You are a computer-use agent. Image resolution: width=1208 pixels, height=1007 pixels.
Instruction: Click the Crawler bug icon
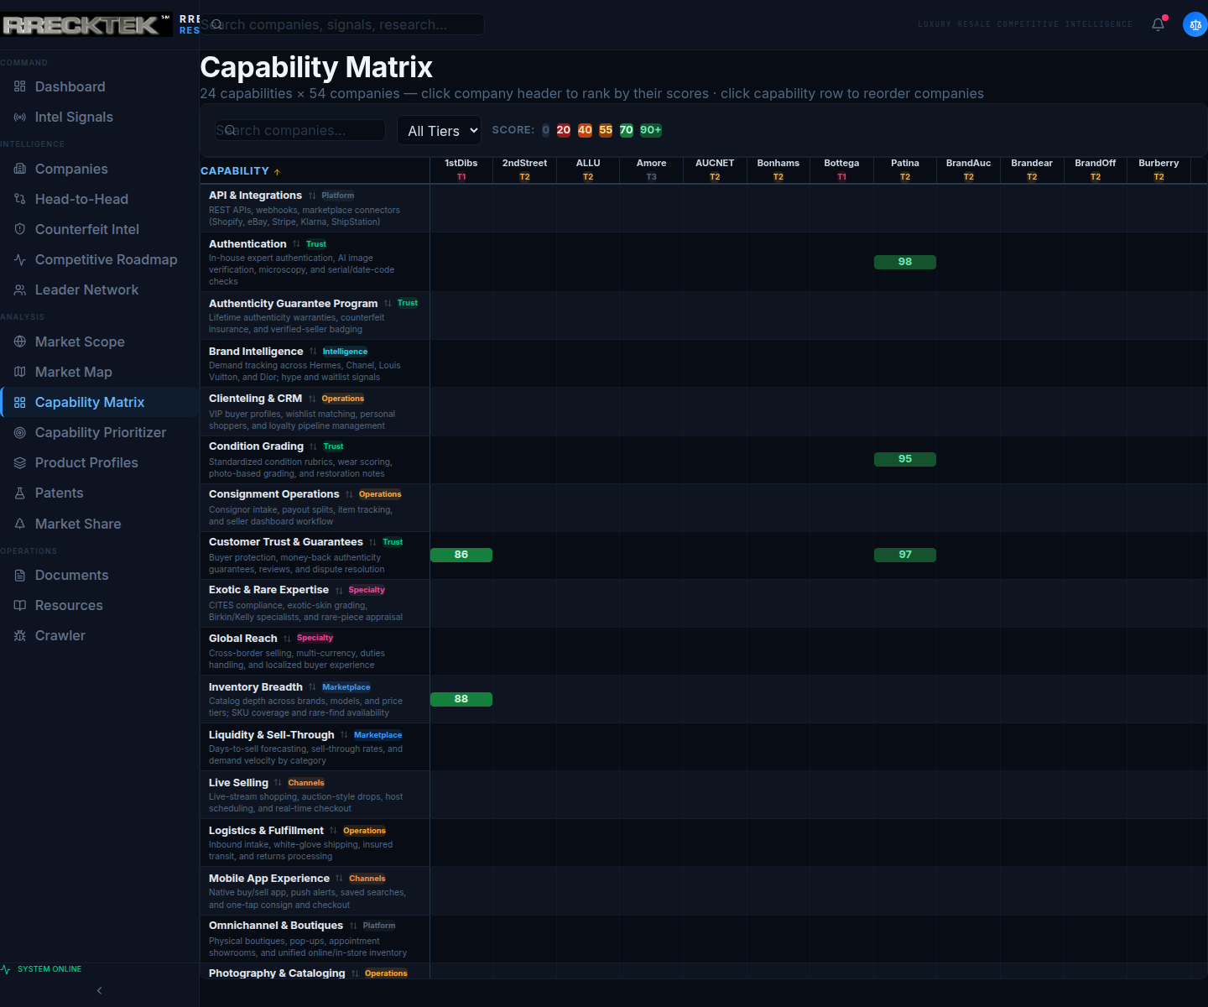click(20, 635)
